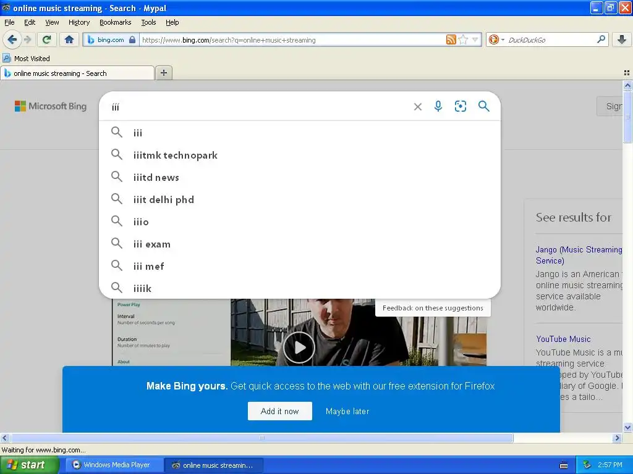This screenshot has width=633, height=474.
Task: Clear the Bing search box text
Action: point(418,107)
